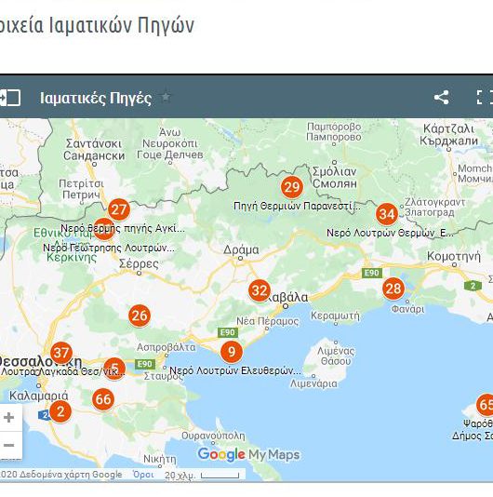493x497 pixels.
Task: Click the Νερό Γεώτρησης Λουτρών... label
Action: coord(108,248)
